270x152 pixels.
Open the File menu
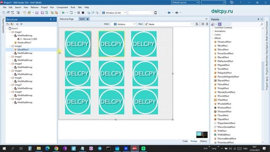(x=5, y=8)
